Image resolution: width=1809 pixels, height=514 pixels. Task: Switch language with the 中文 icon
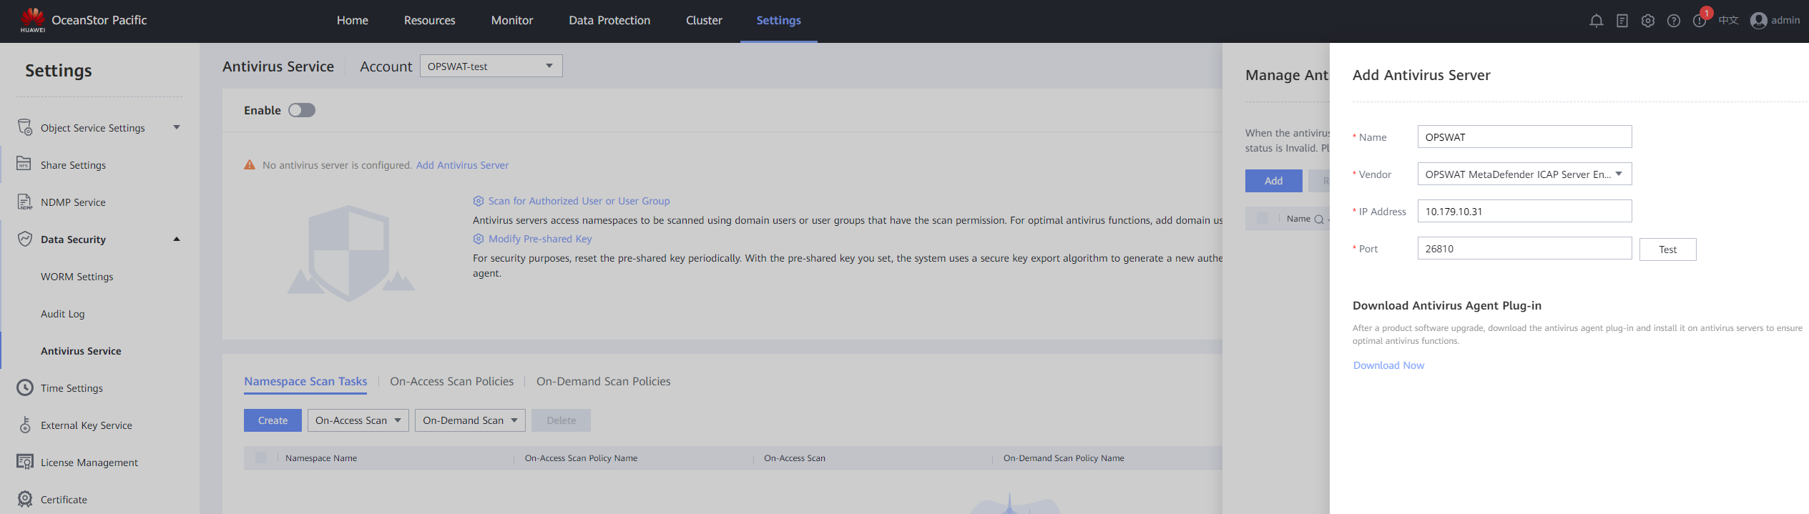1728,20
